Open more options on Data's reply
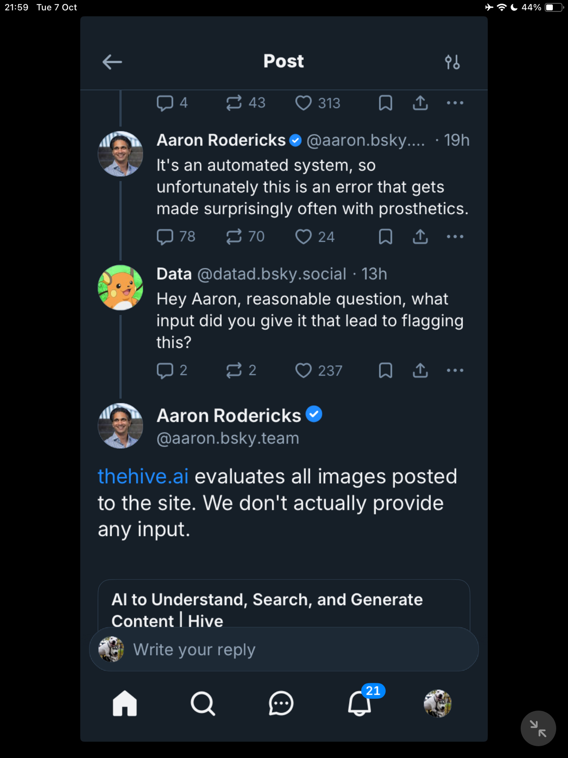 [x=455, y=370]
